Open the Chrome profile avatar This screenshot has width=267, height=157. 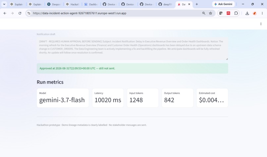[255, 13]
